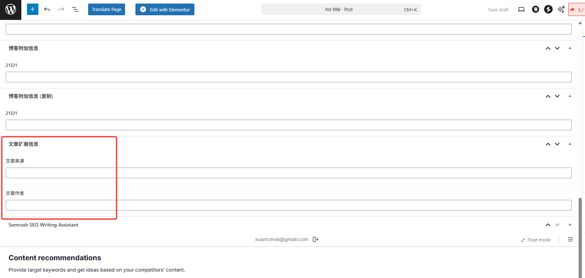Click the AI sparkle stars icon
This screenshot has height=278, width=585.
click(561, 10)
